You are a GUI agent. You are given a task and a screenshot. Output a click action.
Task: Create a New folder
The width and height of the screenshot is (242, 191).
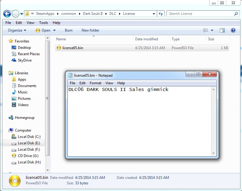(90, 30)
